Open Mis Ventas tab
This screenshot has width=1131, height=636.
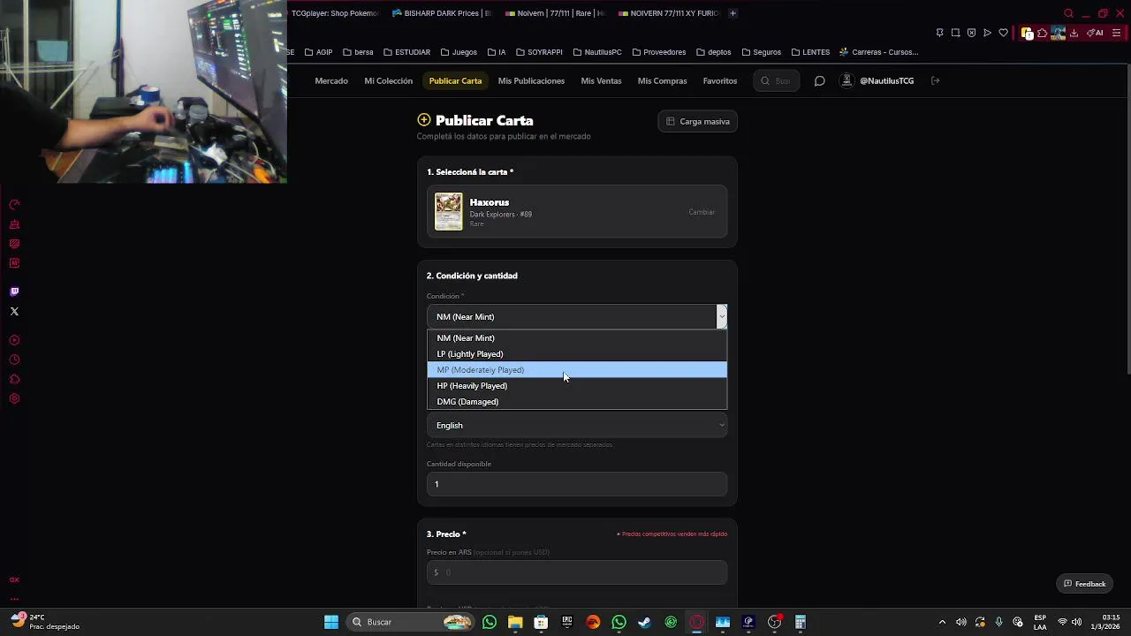pyautogui.click(x=601, y=81)
